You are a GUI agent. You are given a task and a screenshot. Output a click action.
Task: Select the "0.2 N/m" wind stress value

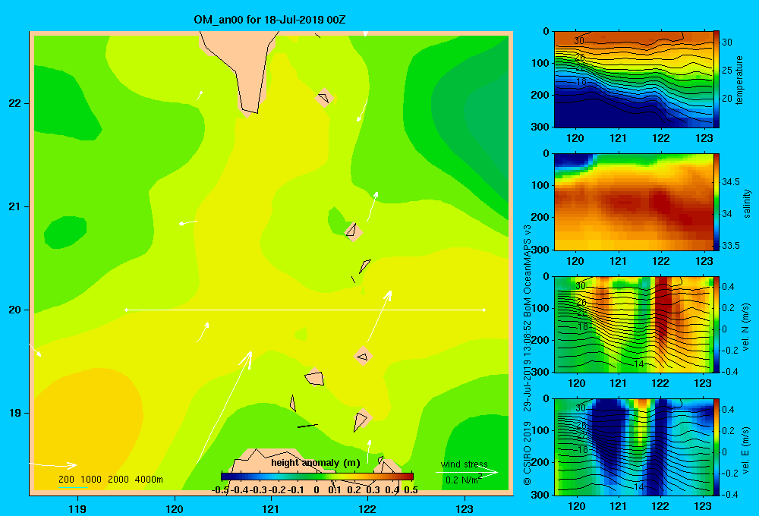tap(461, 480)
